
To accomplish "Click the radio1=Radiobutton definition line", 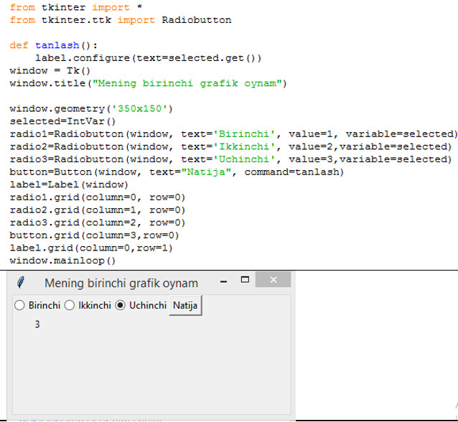I will 233,134.
